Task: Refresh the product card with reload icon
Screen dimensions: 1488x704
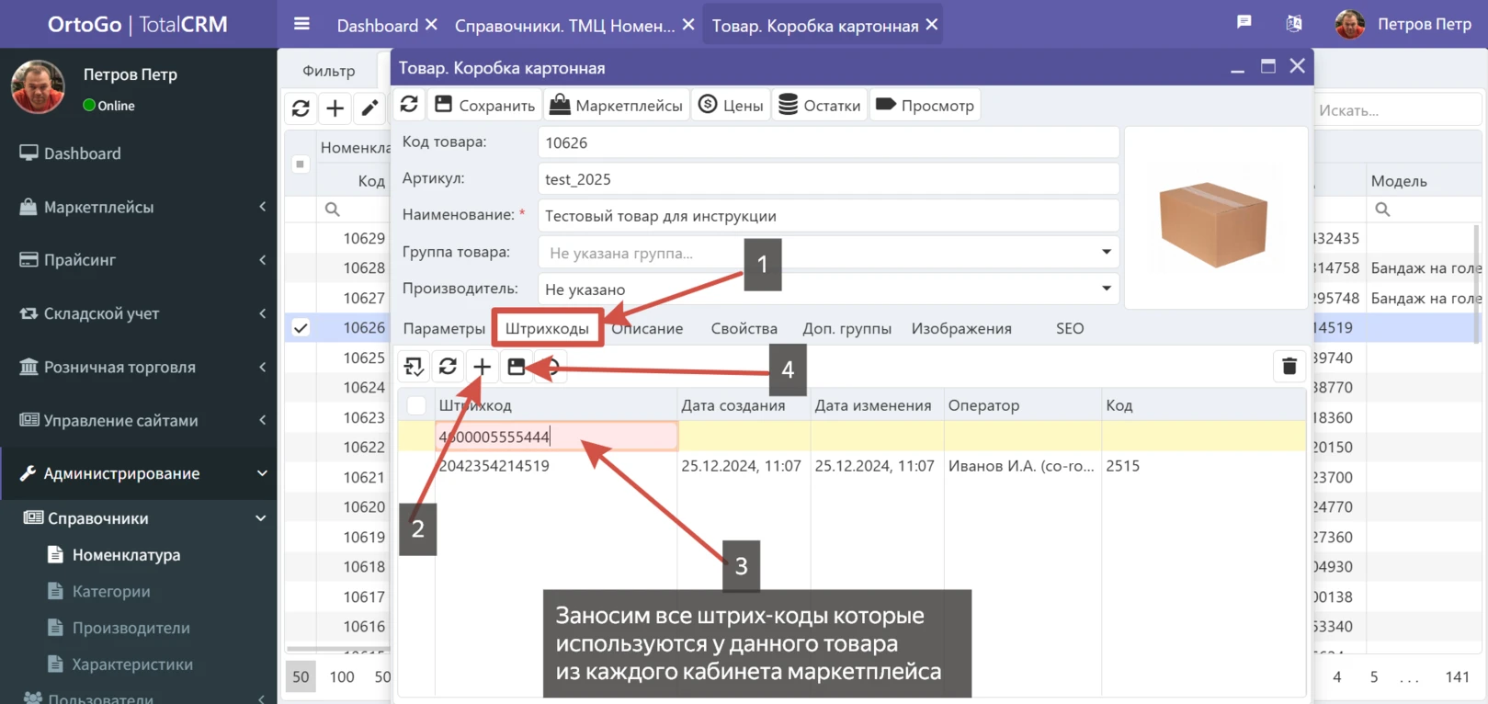Action: 409,105
